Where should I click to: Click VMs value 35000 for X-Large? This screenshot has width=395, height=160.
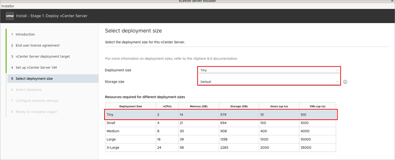(x=306, y=148)
